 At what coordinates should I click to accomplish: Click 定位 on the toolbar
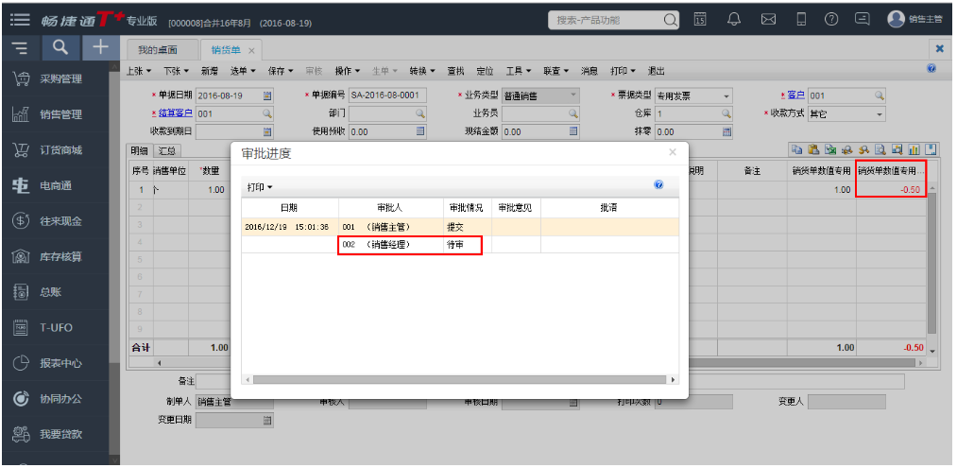click(x=486, y=71)
